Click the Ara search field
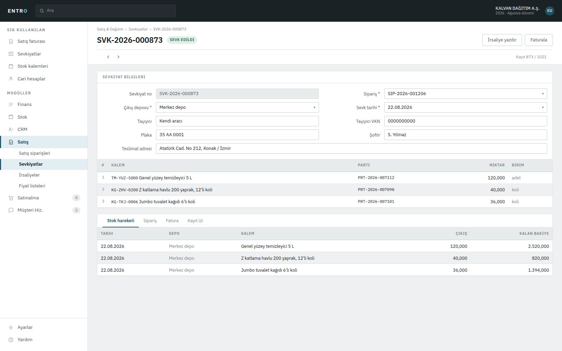Screen dimensions: 562x351 (x=106, y=11)
